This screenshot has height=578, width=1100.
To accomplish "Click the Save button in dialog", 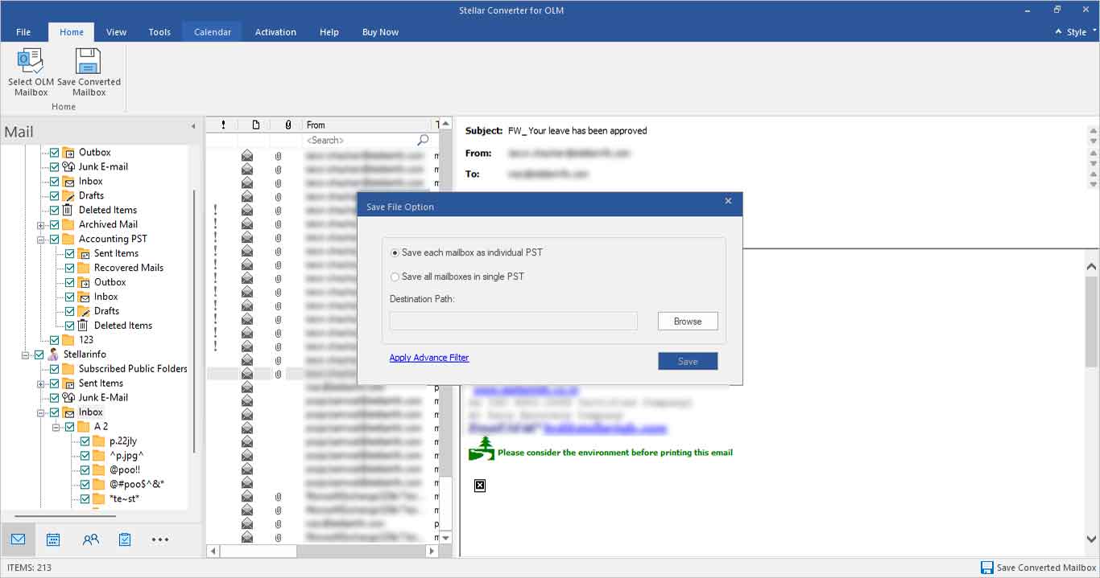I will [688, 362].
